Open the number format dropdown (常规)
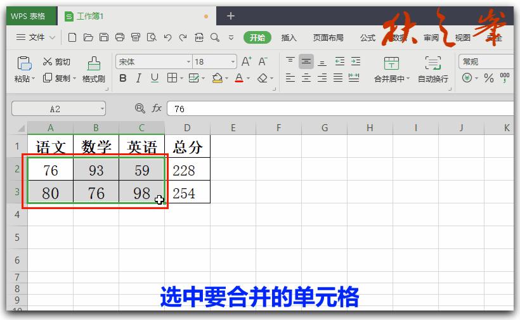This screenshot has height=320, width=520. click(x=486, y=61)
